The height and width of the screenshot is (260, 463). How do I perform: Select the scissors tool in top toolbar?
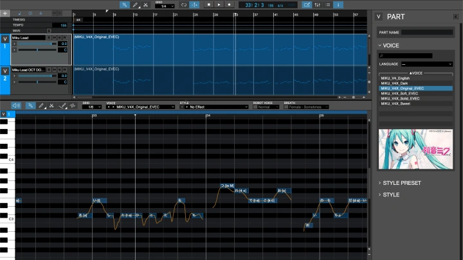[x=145, y=4]
